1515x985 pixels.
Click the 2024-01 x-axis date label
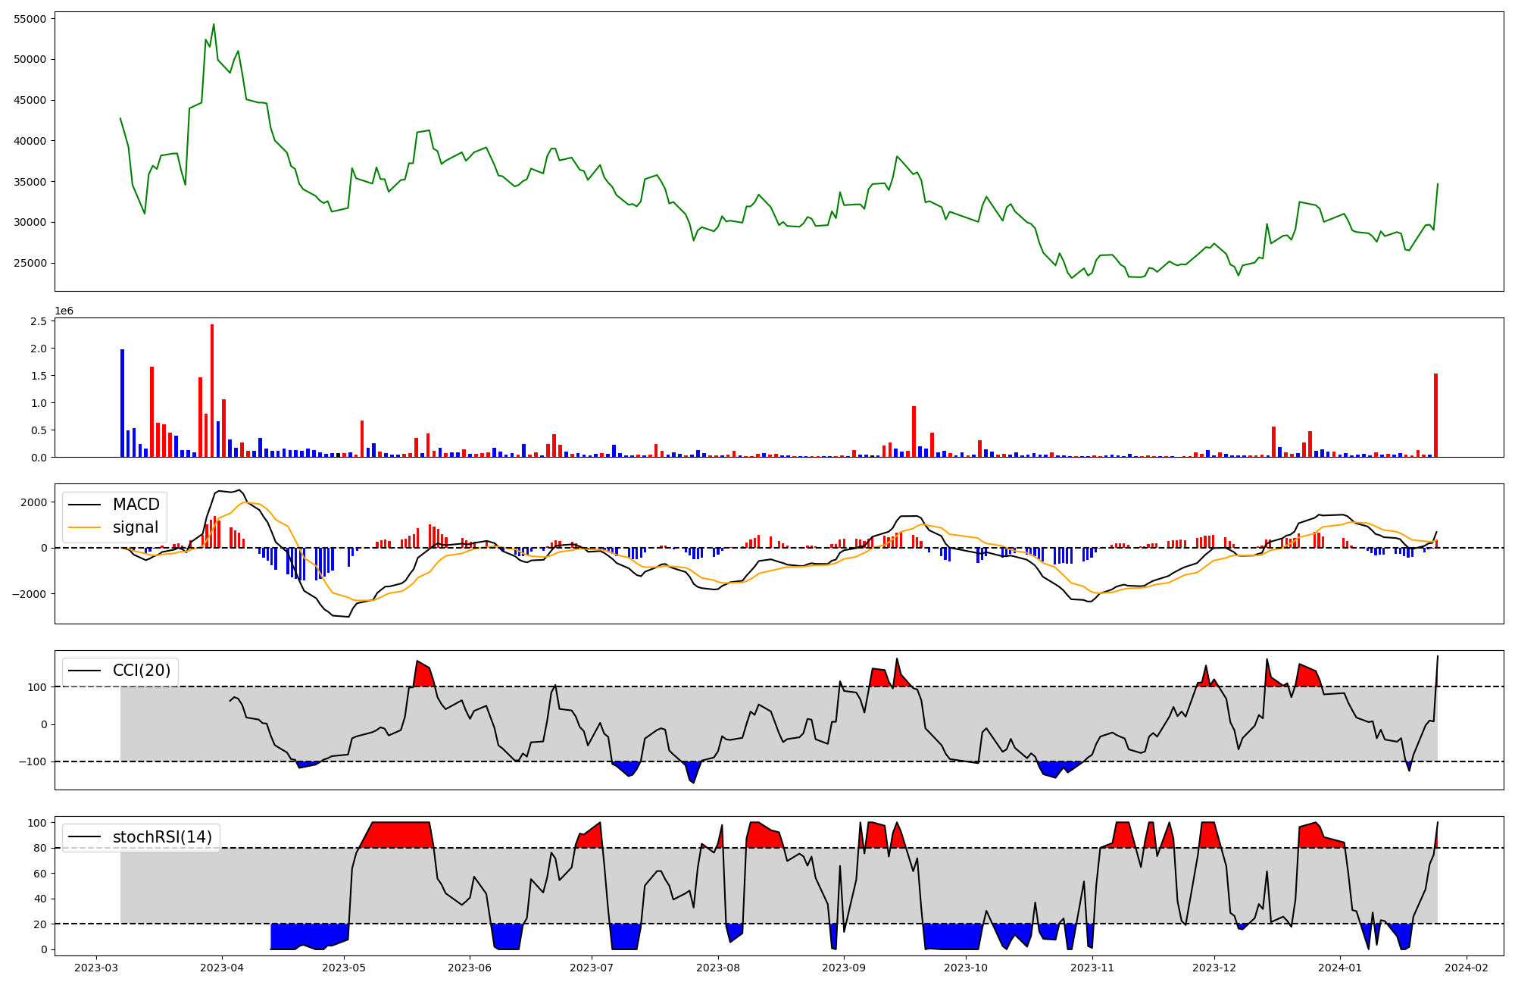point(1341,968)
